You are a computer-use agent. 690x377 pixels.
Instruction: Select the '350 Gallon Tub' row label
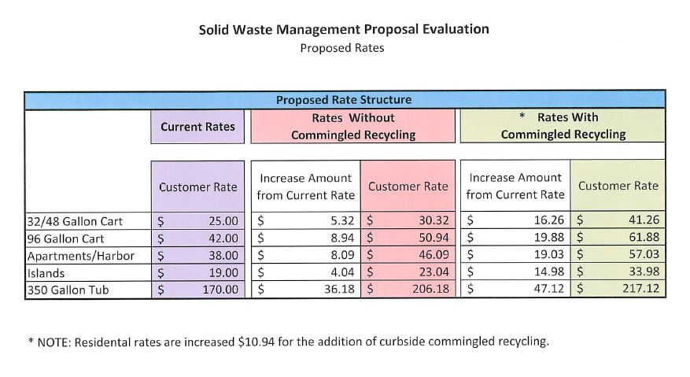[68, 290]
